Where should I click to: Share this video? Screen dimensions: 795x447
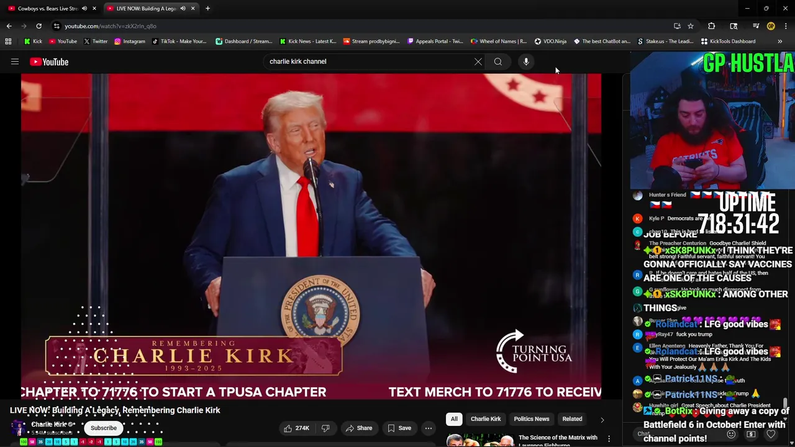358,428
